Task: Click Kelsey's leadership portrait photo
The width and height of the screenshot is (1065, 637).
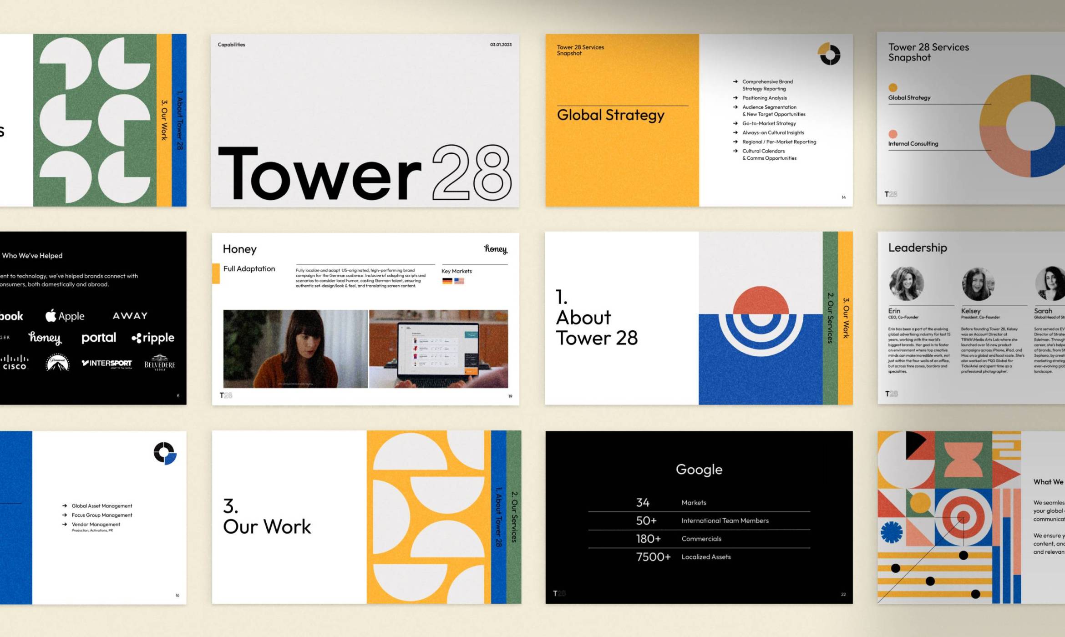Action: [978, 284]
